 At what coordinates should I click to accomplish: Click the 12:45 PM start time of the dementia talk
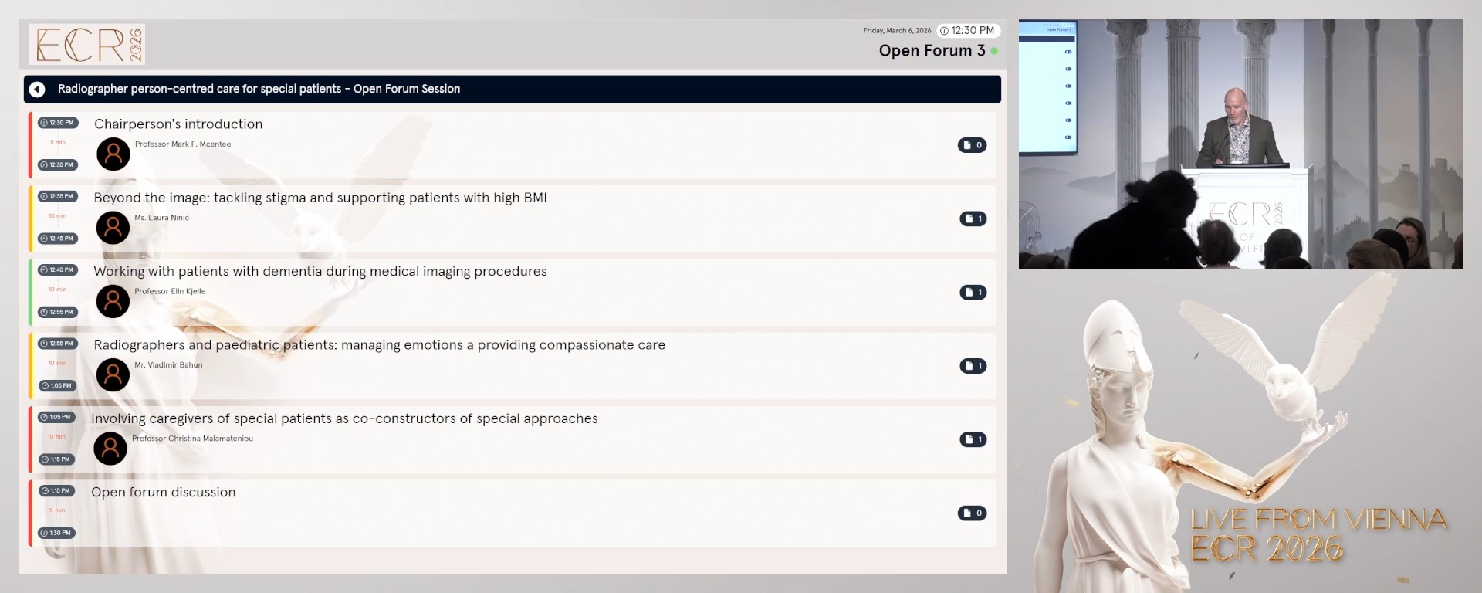[x=58, y=270]
